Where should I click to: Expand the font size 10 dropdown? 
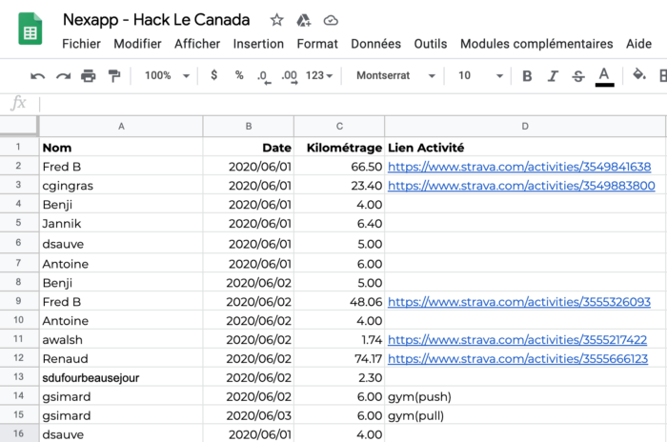pyautogui.click(x=480, y=75)
